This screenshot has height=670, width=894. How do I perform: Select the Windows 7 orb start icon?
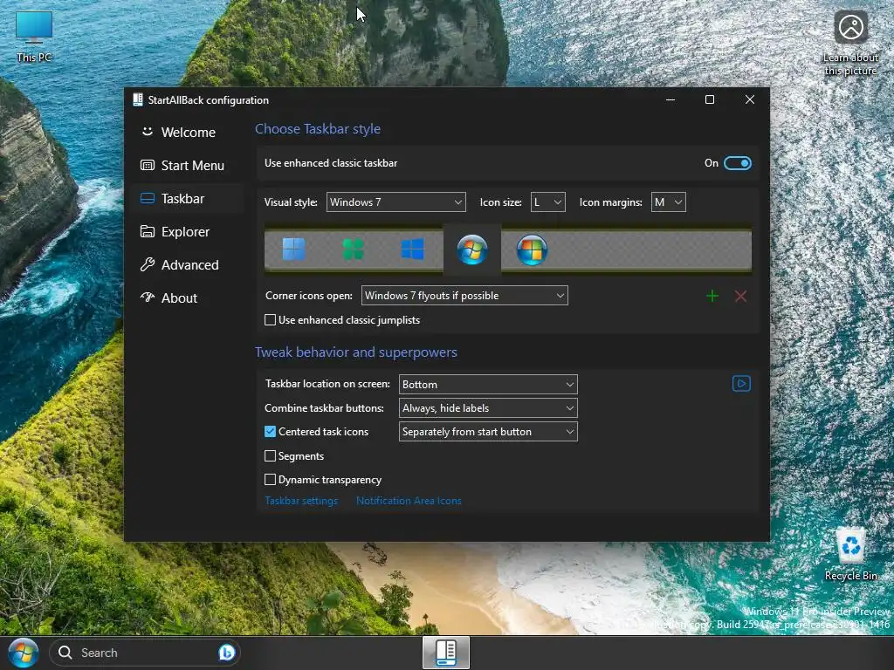pyautogui.click(x=472, y=250)
